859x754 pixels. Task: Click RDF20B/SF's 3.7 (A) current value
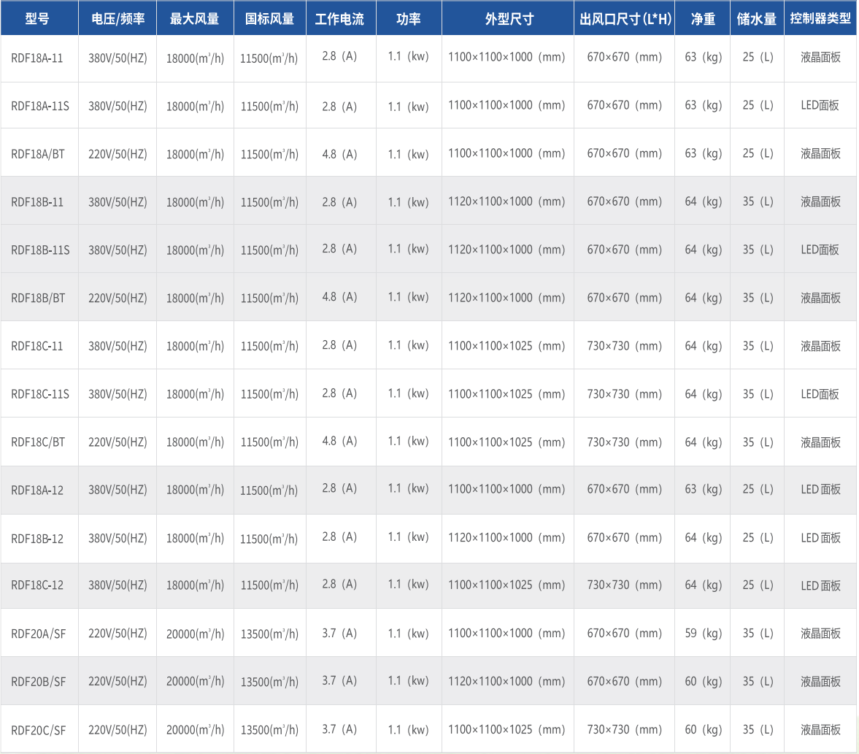click(339, 681)
